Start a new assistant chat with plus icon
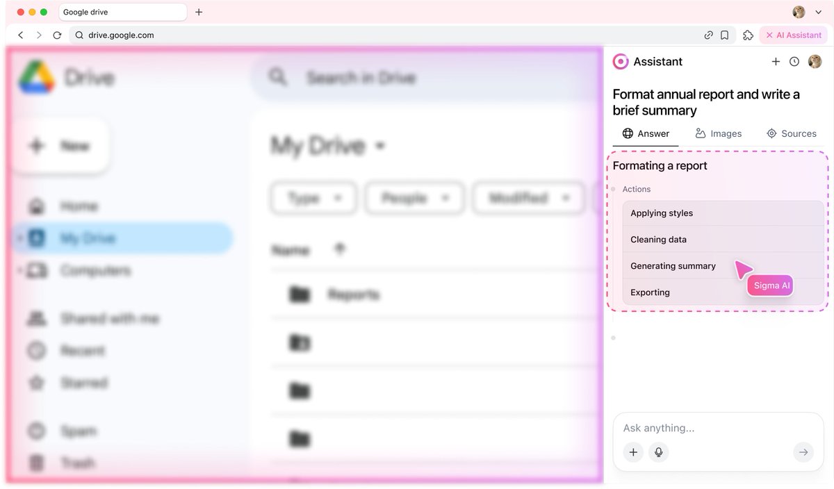This screenshot has width=834, height=489. coord(776,61)
